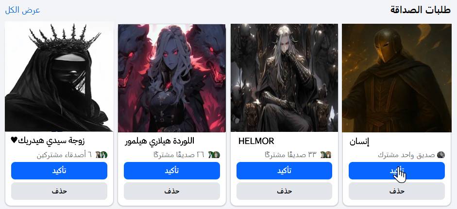Delete request from زوجة سيدي هيدريك

[x=59, y=191]
